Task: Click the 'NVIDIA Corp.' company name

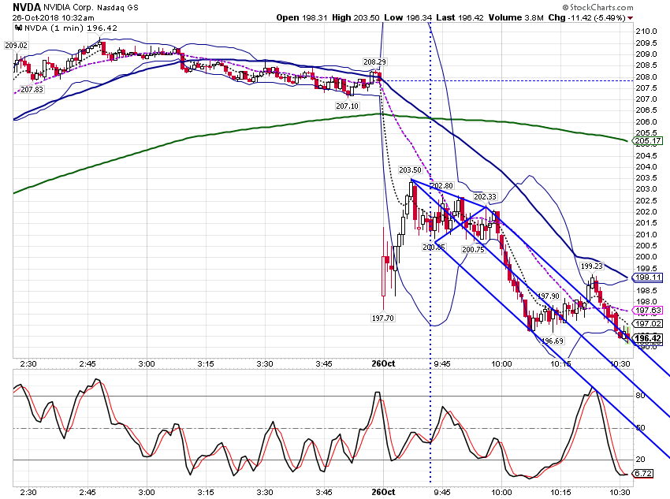Action: 69,8
